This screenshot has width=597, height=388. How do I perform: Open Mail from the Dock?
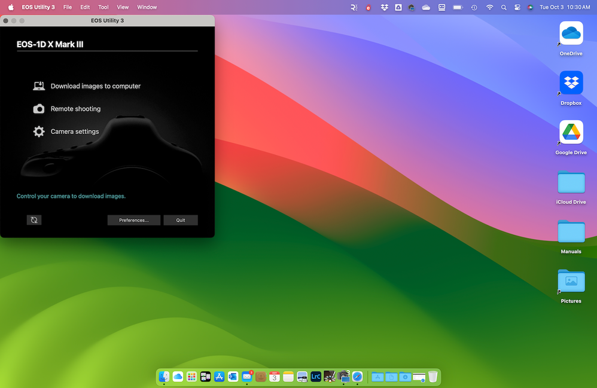click(x=247, y=377)
